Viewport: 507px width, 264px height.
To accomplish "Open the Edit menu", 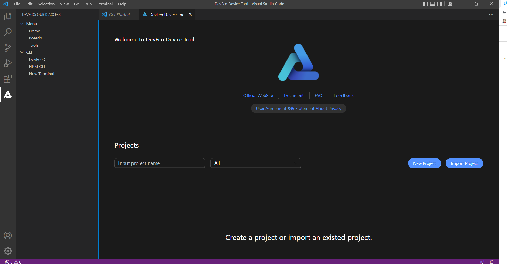I will tap(29, 4).
